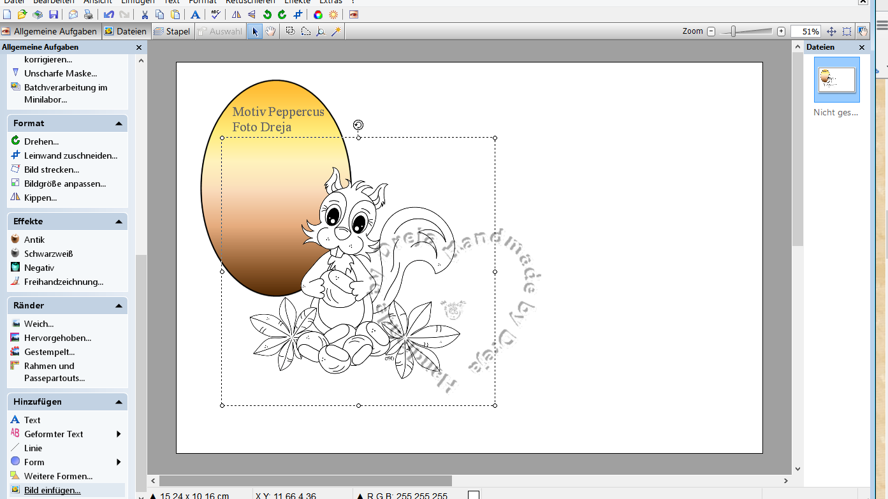Click Drehen... in the Format section
The height and width of the screenshot is (499, 888).
click(41, 141)
